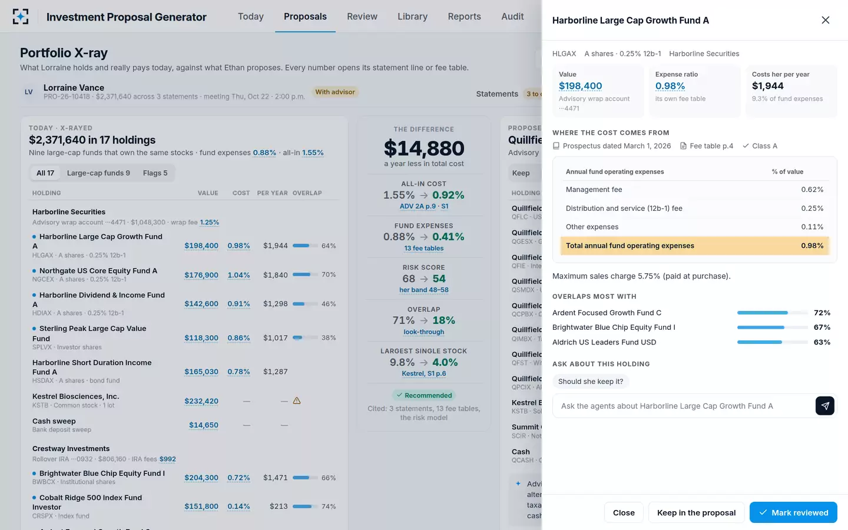Open the 0.98% expense ratio link in panel

coord(670,86)
